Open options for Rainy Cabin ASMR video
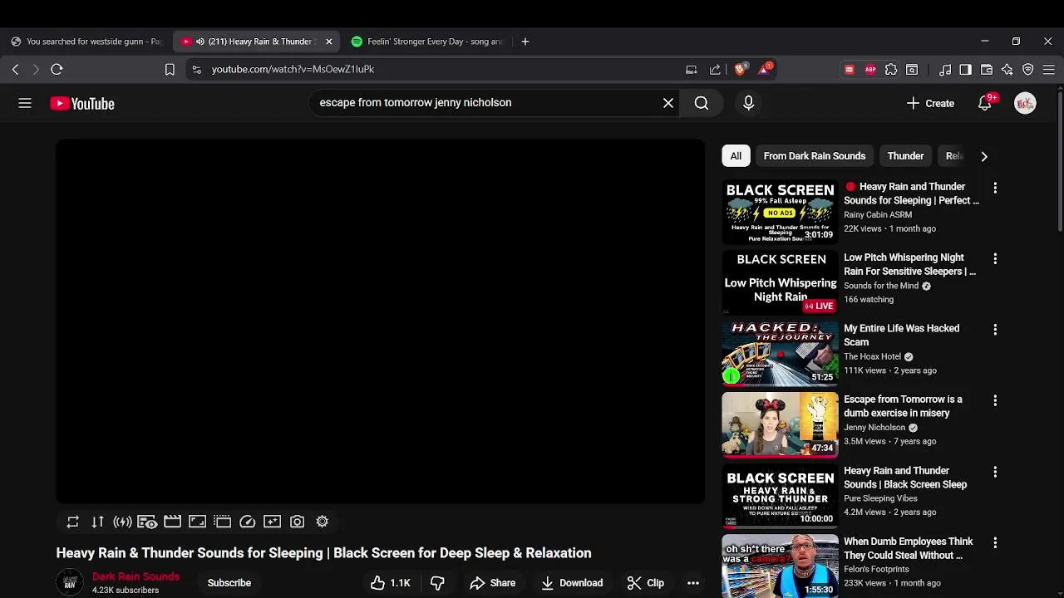This screenshot has width=1064, height=598. 995,188
